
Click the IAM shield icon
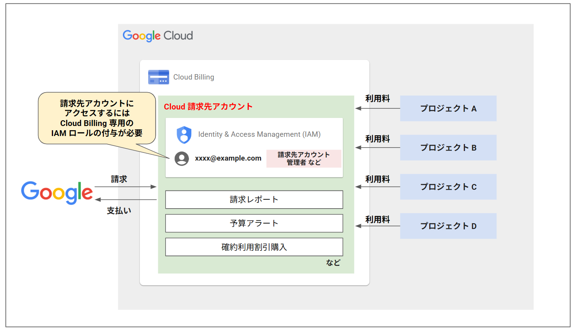point(184,135)
